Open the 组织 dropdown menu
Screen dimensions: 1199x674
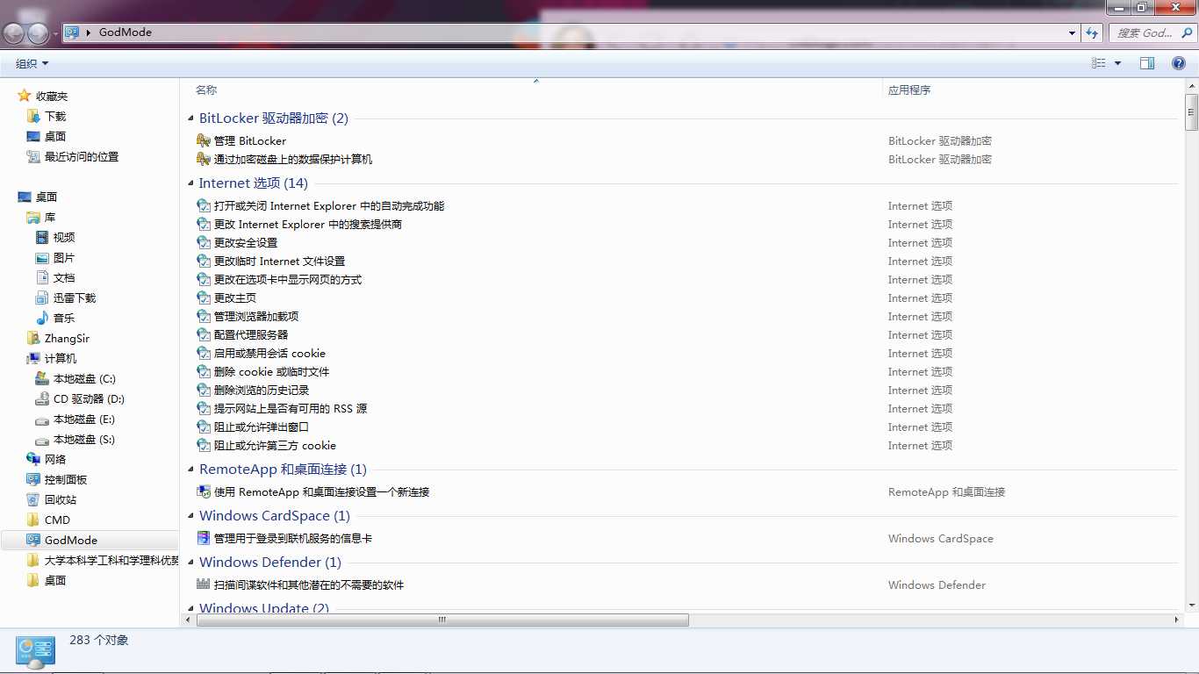tap(32, 63)
